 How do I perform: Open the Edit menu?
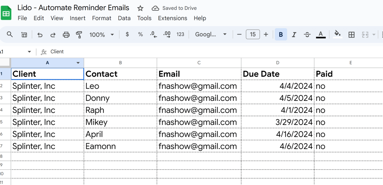click(x=39, y=18)
